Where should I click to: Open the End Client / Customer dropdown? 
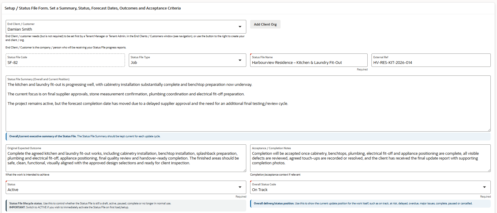(x=126, y=27)
